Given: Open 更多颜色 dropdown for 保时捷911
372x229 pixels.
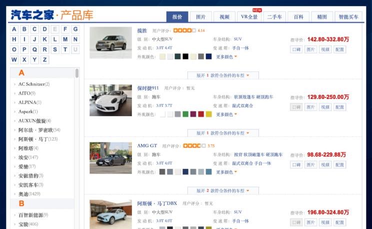Looking at the screenshot, I should point(226,114).
